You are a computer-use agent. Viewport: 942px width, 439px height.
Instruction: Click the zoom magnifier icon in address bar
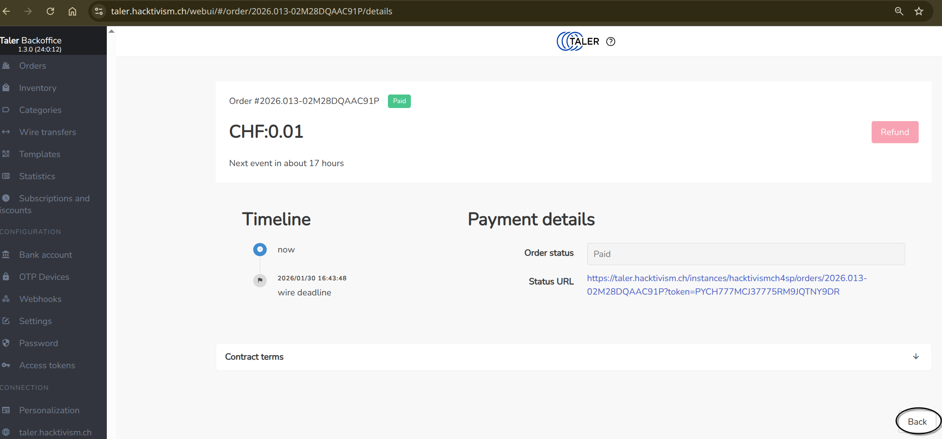click(x=899, y=11)
